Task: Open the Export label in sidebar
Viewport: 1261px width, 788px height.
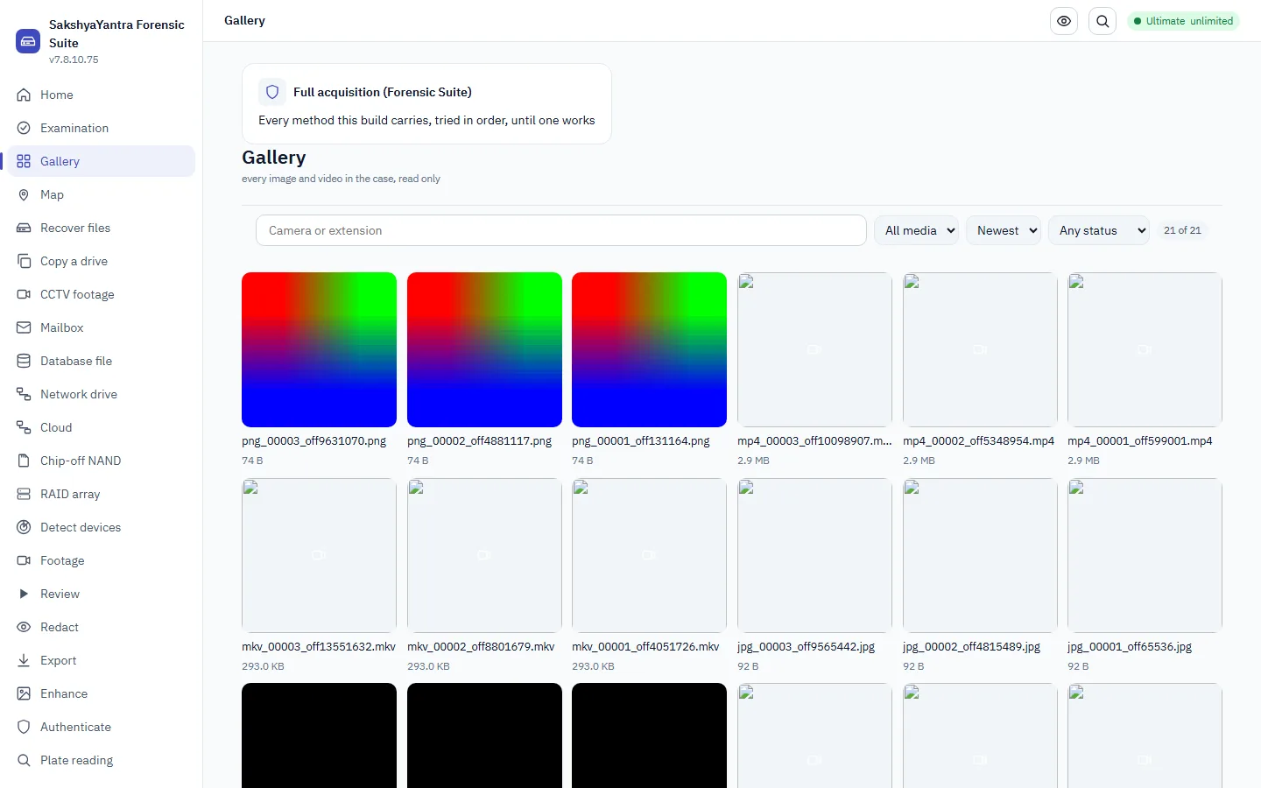Action: (x=59, y=660)
